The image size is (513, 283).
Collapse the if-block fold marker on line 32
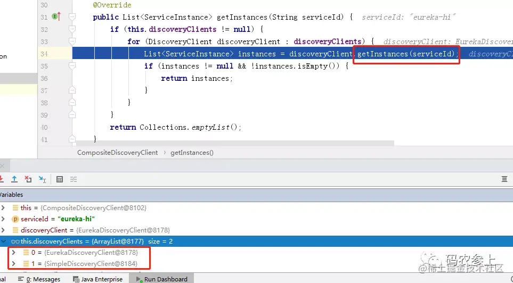point(72,29)
